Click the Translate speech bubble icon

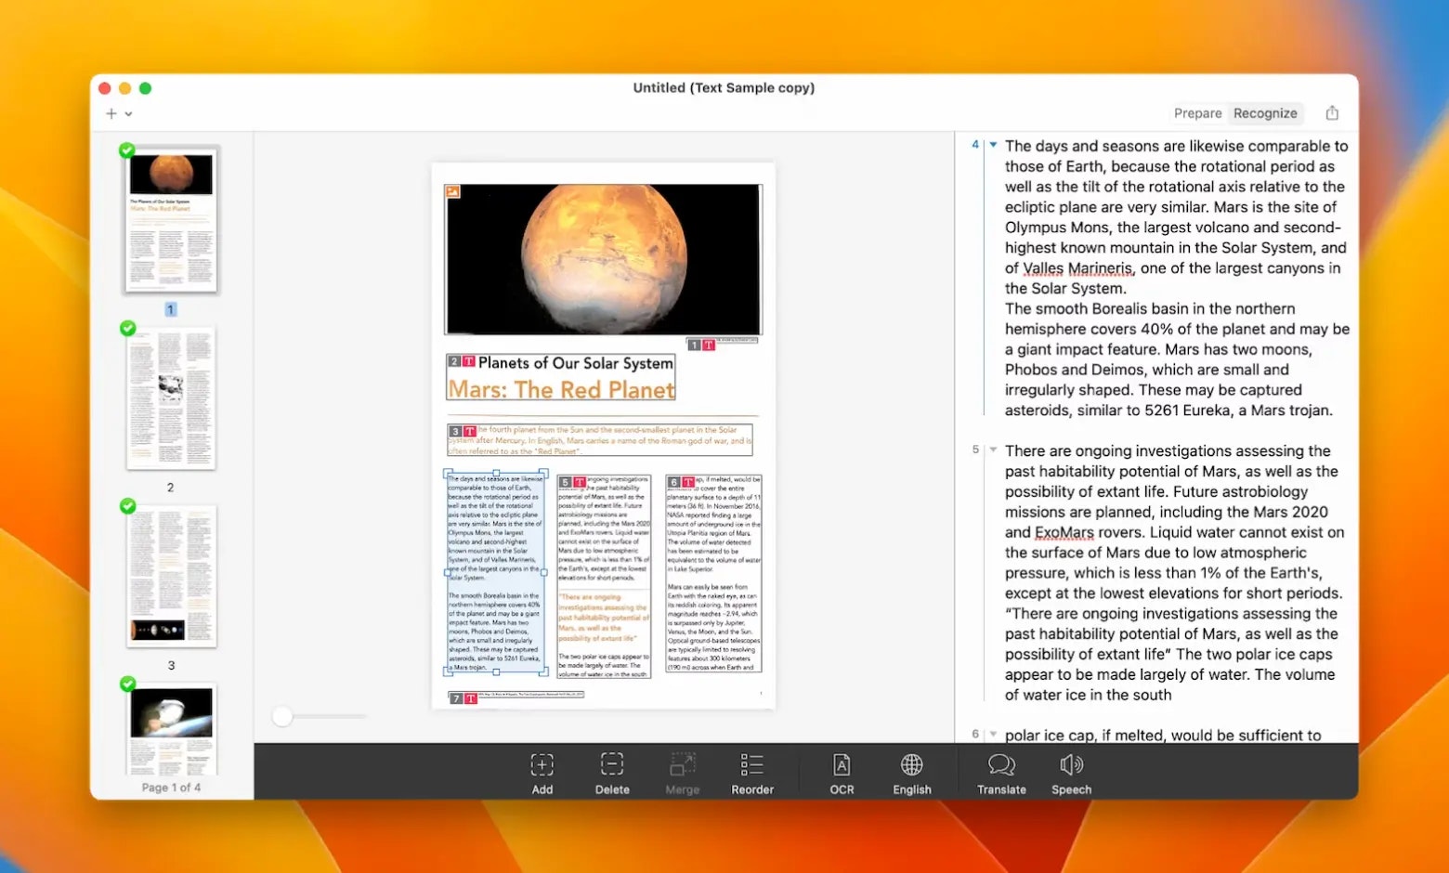1001,764
